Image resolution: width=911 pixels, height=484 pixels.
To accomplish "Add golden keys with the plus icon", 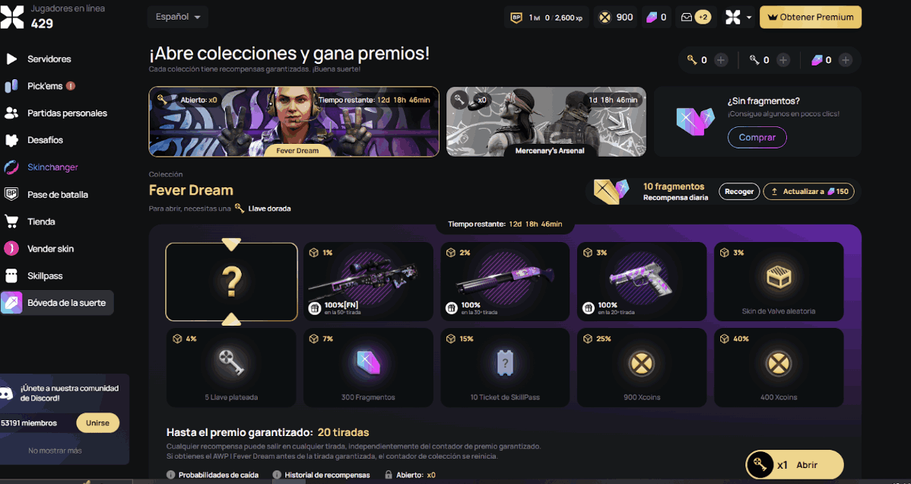I will coord(721,60).
